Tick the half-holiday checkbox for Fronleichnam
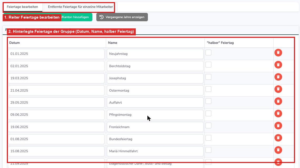 click(208, 126)
